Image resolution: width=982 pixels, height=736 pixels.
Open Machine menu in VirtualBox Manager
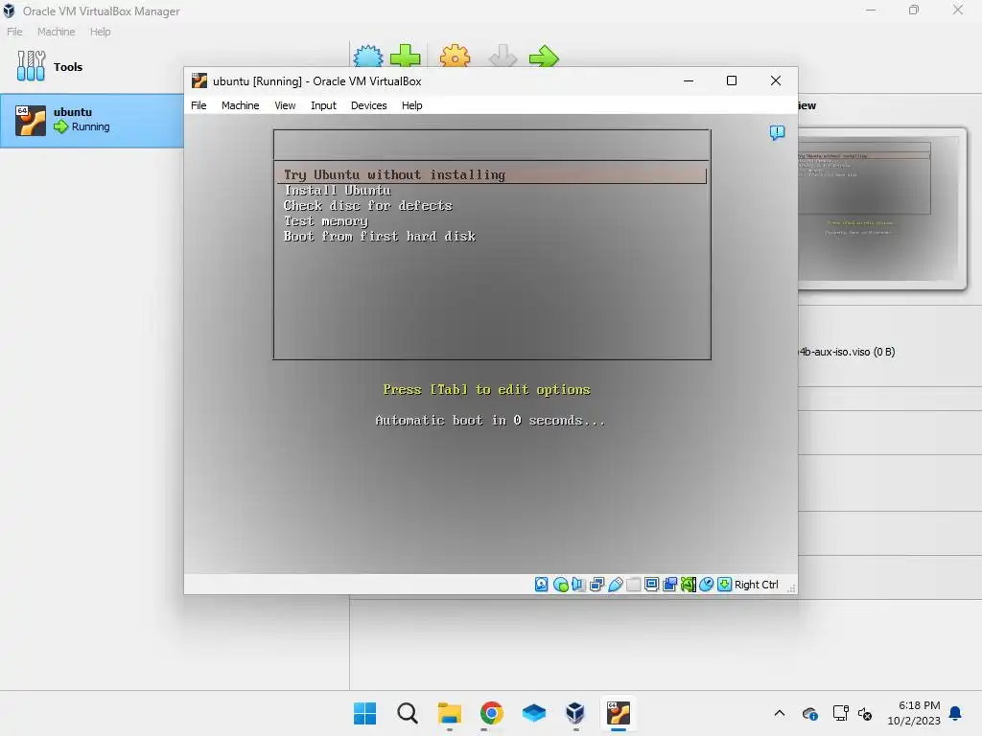pos(56,32)
